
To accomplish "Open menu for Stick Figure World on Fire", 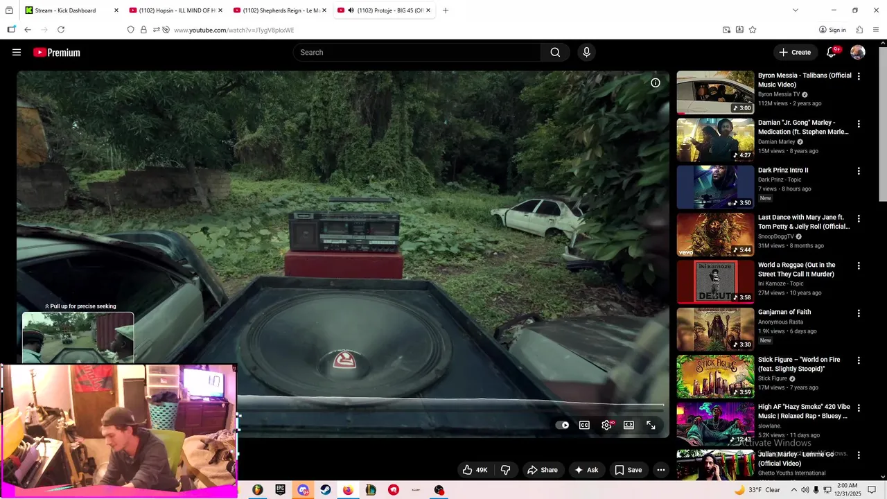I will (x=859, y=360).
